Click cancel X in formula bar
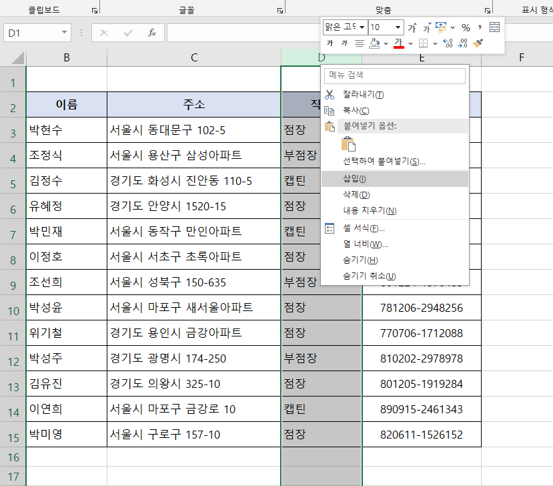The image size is (553, 486). pyautogui.click(x=104, y=33)
